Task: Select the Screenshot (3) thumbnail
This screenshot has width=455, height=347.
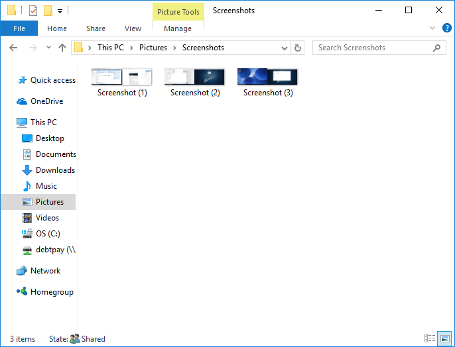Action: click(x=267, y=77)
